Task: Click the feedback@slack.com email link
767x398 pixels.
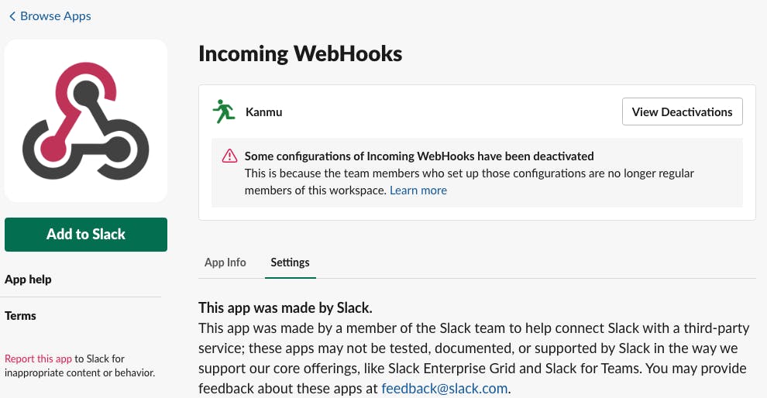Action: click(x=445, y=388)
